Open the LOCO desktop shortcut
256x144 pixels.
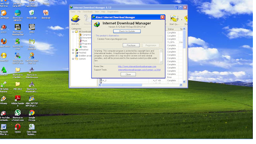4,27
